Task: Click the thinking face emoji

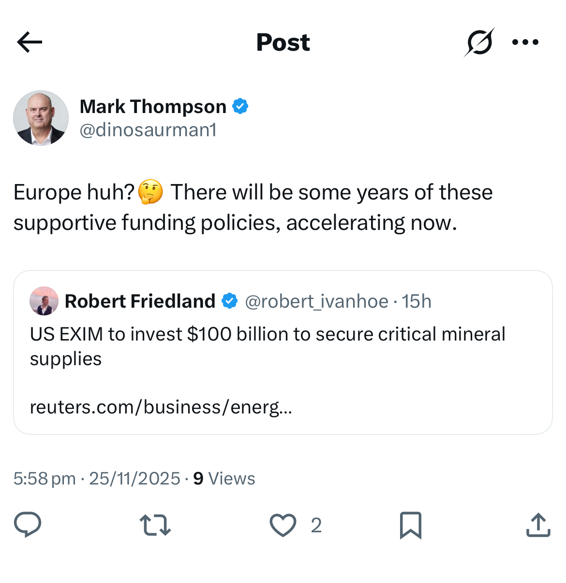Action: [150, 192]
